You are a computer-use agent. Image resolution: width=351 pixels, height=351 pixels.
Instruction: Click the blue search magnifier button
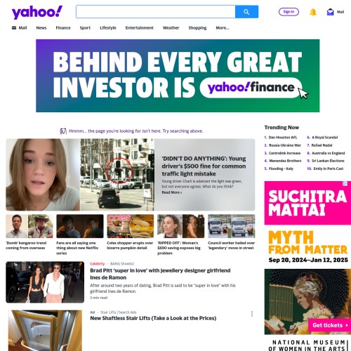tap(246, 12)
